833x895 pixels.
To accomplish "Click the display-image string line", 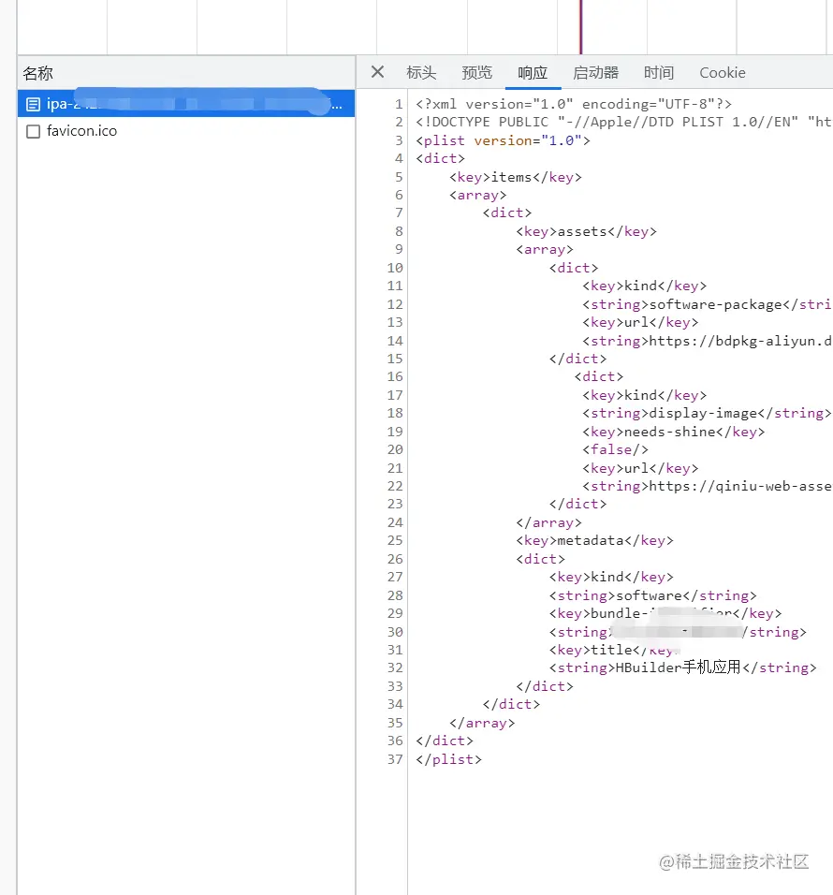I will 707,413.
